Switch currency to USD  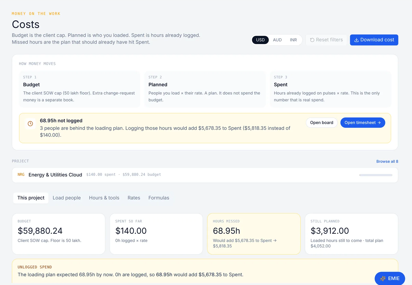(260, 40)
